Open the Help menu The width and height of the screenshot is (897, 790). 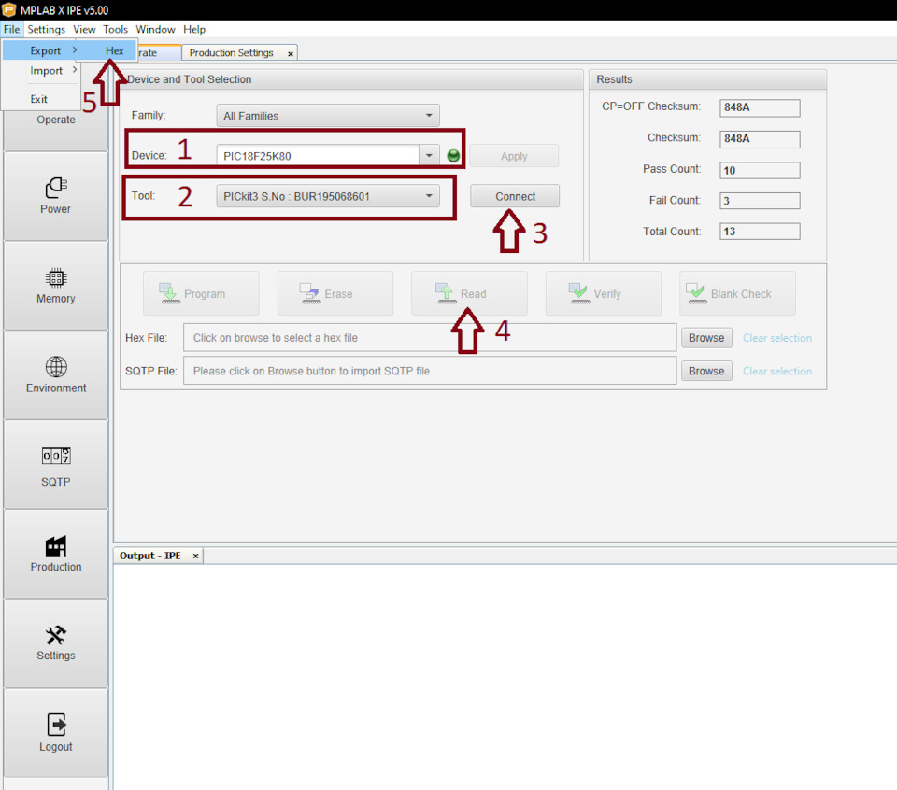click(194, 29)
